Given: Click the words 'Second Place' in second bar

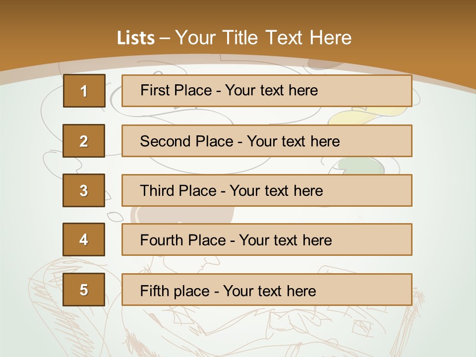Looking at the screenshot, I should 187,141.
